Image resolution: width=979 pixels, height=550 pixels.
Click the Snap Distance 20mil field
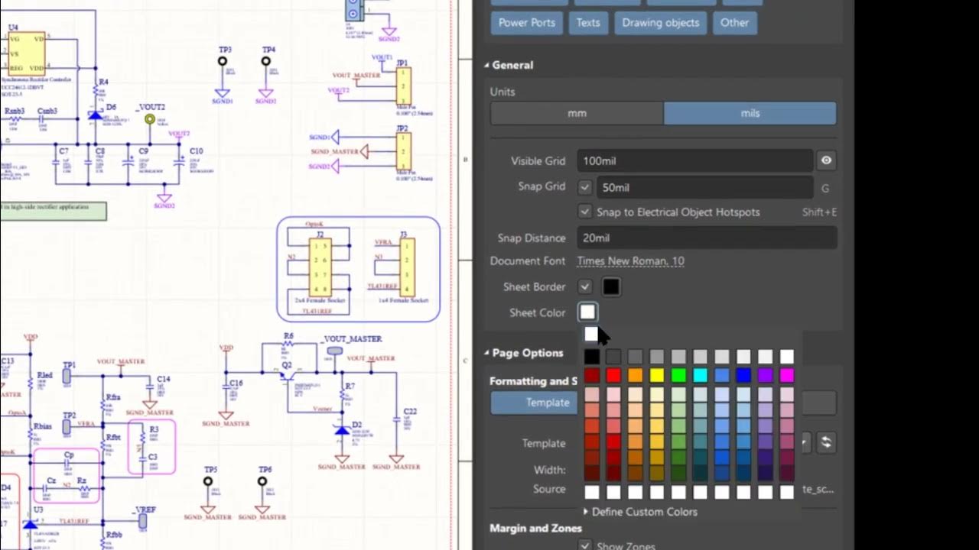pos(707,238)
